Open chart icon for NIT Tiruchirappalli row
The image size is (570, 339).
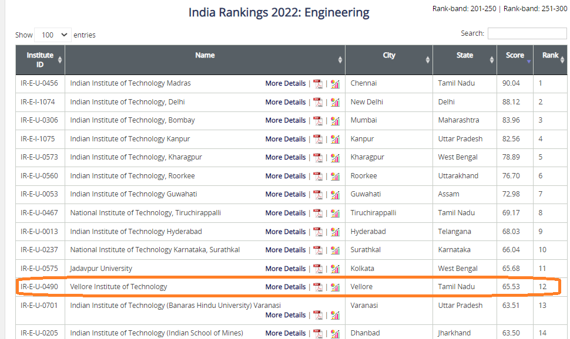[x=335, y=213]
